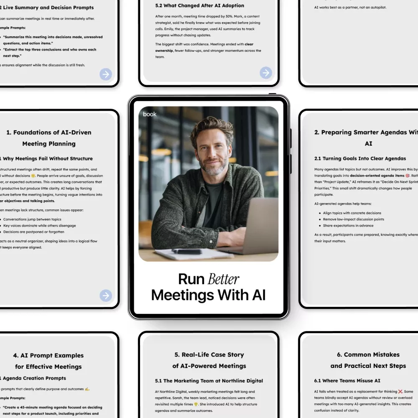The width and height of the screenshot is (418, 418).
Task: Click the arrow icon below What Changed After AI Adoption
Action: pyautogui.click(x=266, y=73)
